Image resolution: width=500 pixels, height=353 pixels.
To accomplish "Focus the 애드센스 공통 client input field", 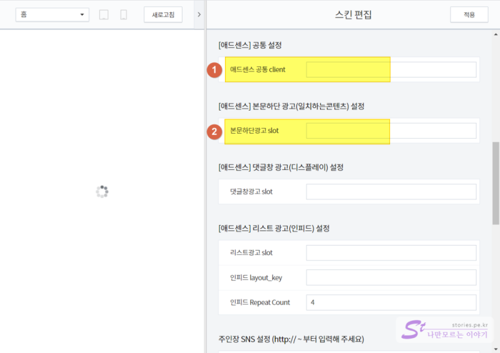I will (391, 69).
